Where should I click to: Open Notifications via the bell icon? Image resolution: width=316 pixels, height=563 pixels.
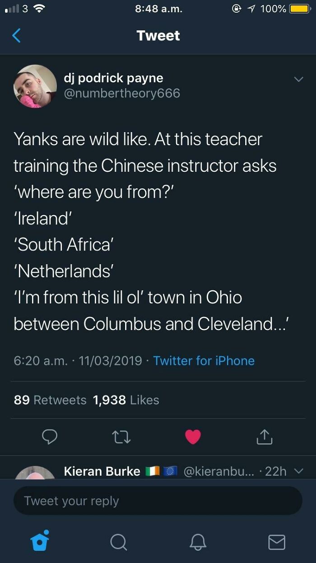point(197,542)
